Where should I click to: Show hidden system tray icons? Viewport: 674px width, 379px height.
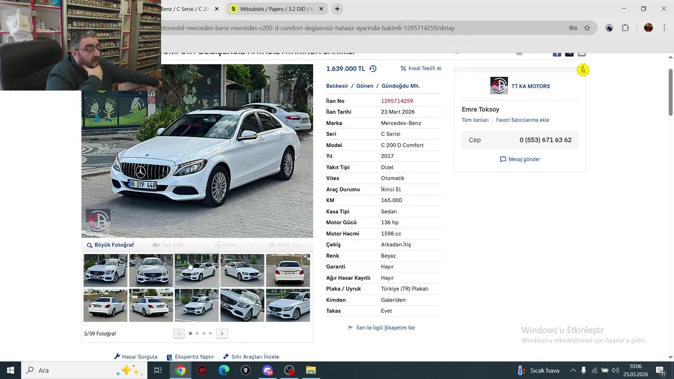pos(573,371)
